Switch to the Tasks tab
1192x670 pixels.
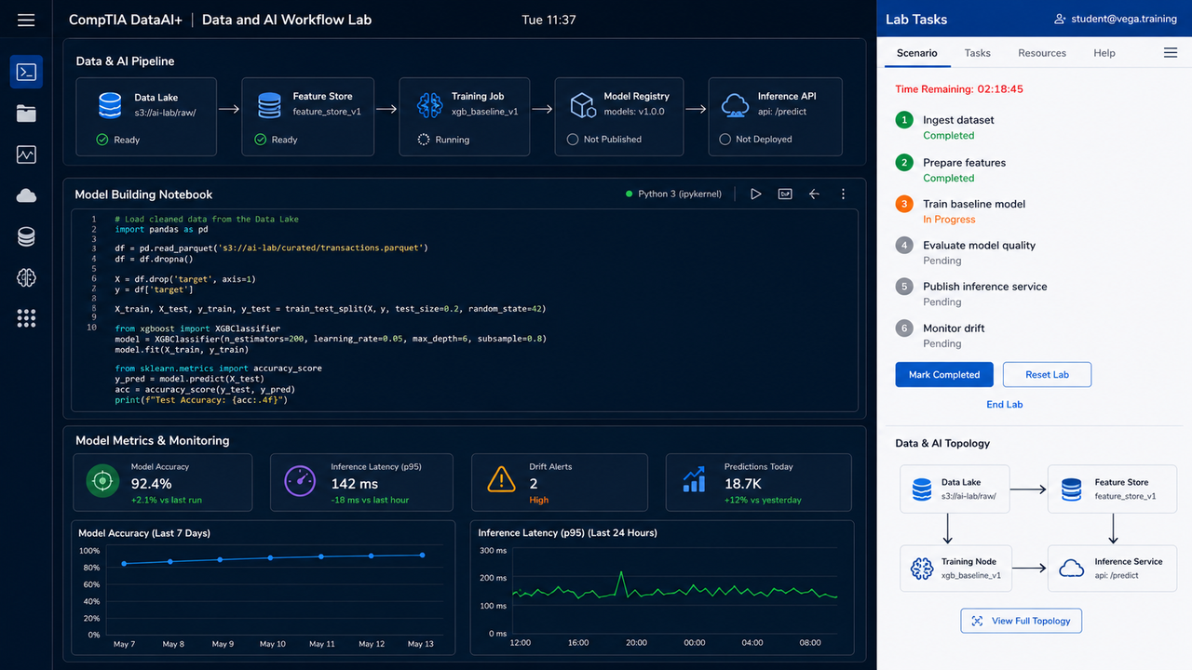click(x=978, y=53)
